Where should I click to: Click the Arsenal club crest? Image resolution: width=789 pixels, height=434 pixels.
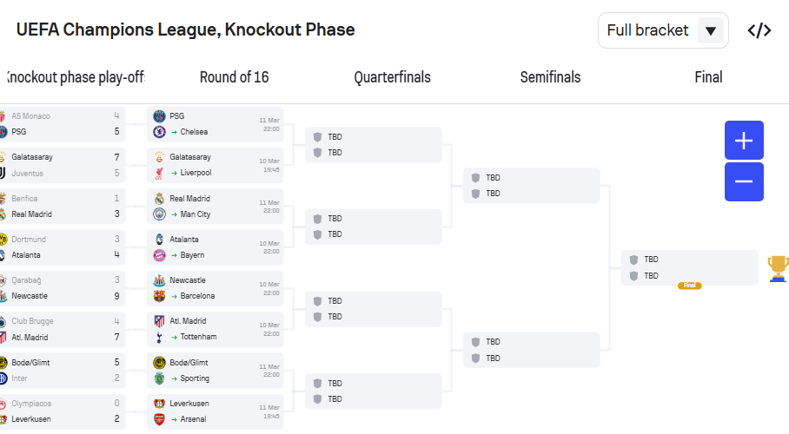[159, 419]
